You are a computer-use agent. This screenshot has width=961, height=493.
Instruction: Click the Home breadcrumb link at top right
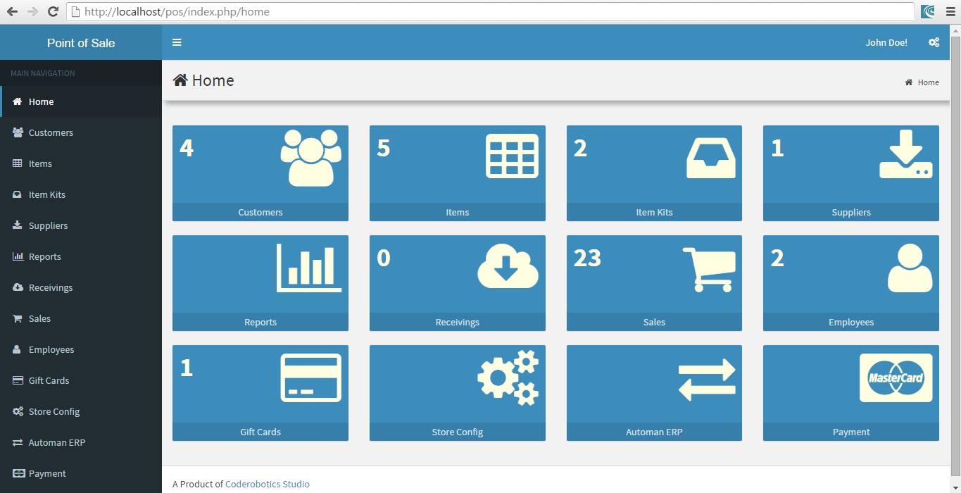pyautogui.click(x=927, y=82)
